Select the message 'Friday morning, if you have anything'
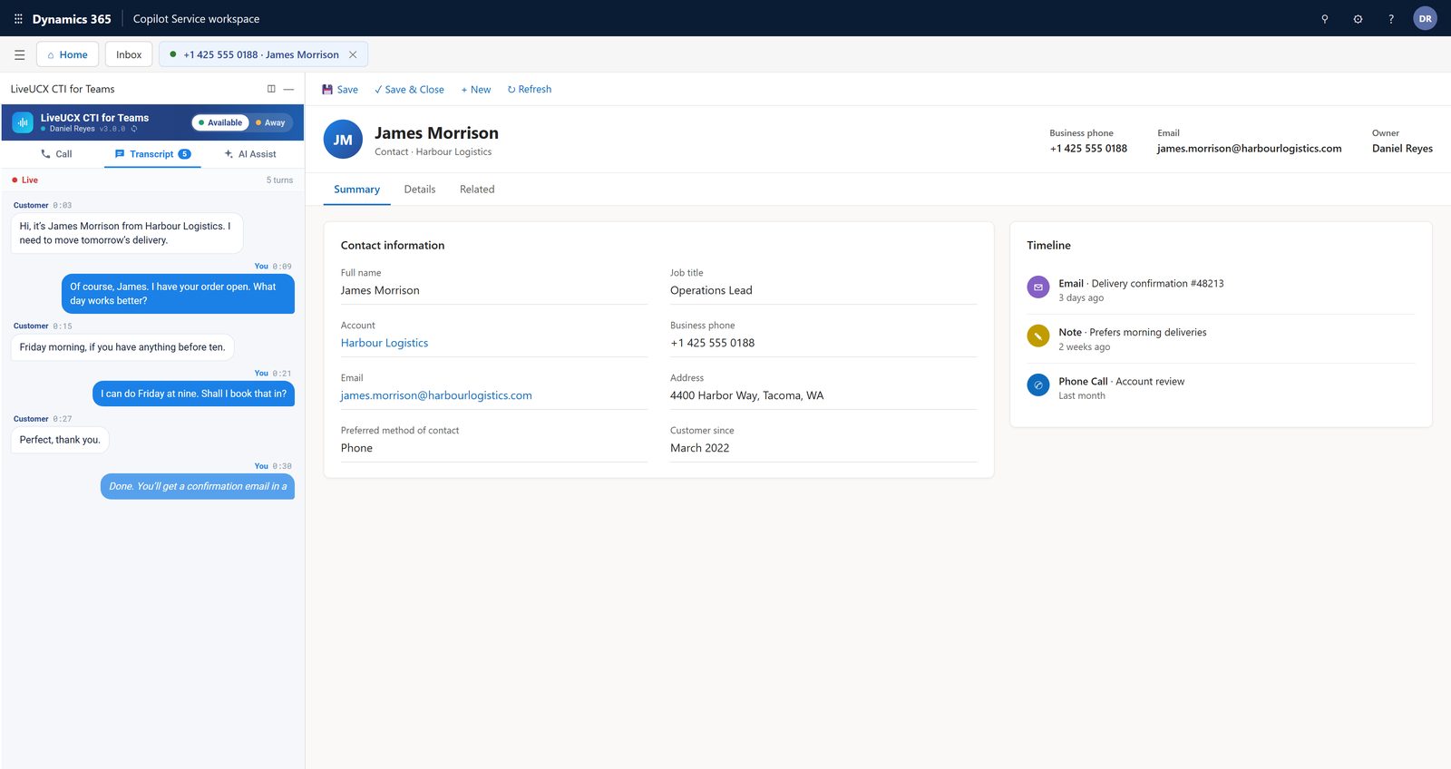This screenshot has height=769, width=1451. coord(122,347)
